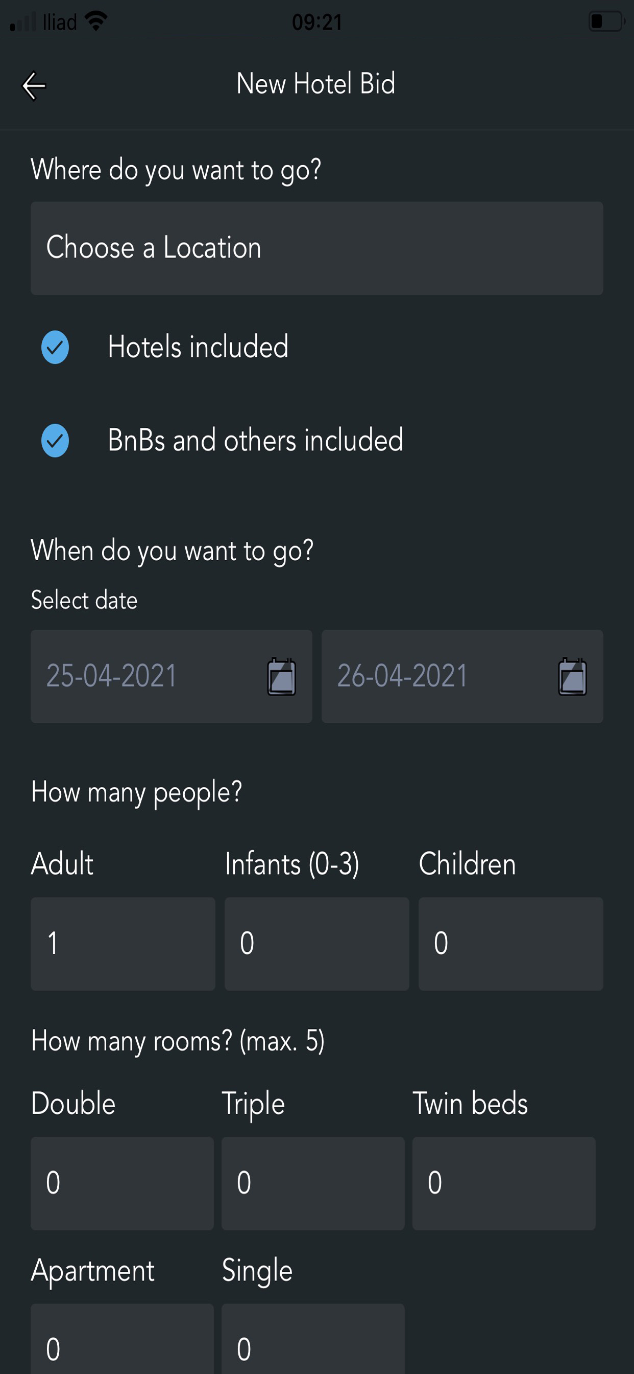Viewport: 634px width, 1374px height.
Task: Open the check-out date calendar icon
Action: point(572,676)
